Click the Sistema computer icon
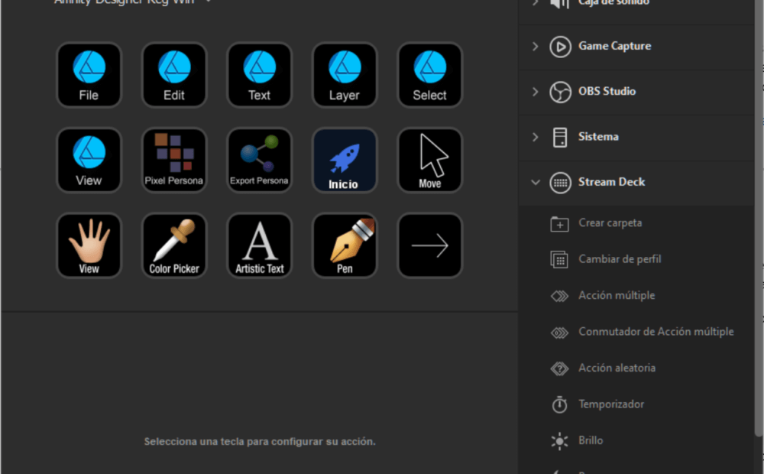764x474 pixels. (560, 138)
